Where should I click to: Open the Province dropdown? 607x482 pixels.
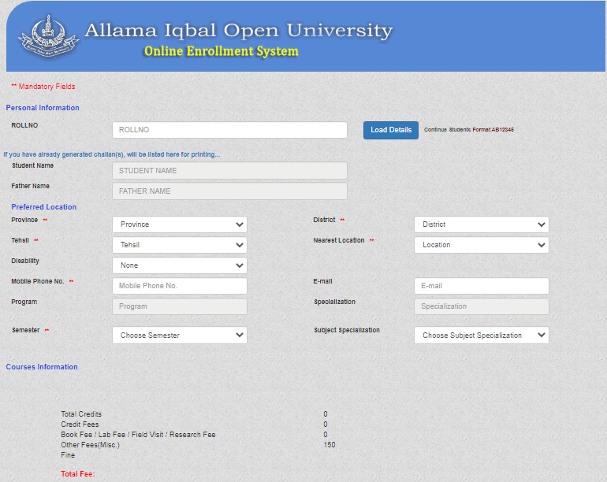[x=180, y=224]
